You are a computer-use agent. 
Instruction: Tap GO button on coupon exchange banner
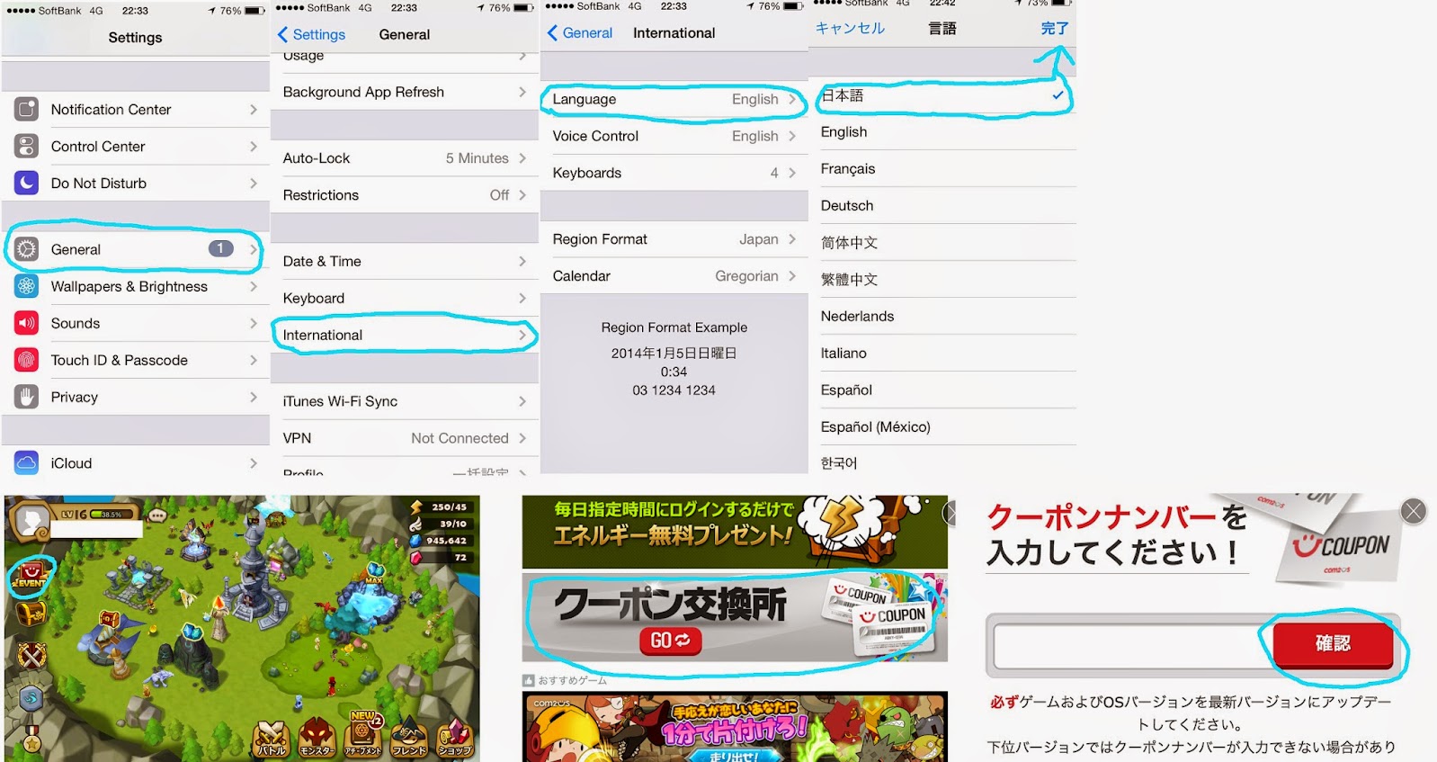(670, 641)
